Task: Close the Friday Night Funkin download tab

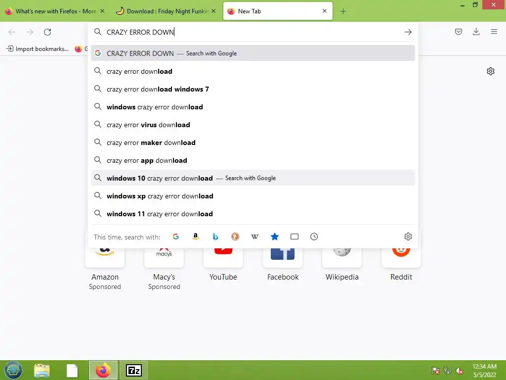Action: [x=213, y=11]
